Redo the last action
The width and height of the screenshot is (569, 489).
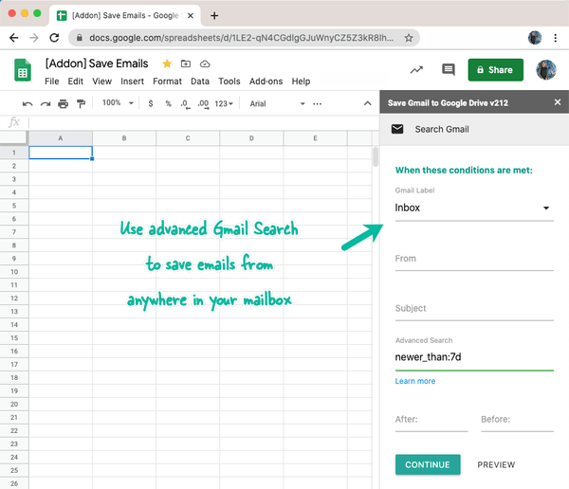click(x=46, y=104)
